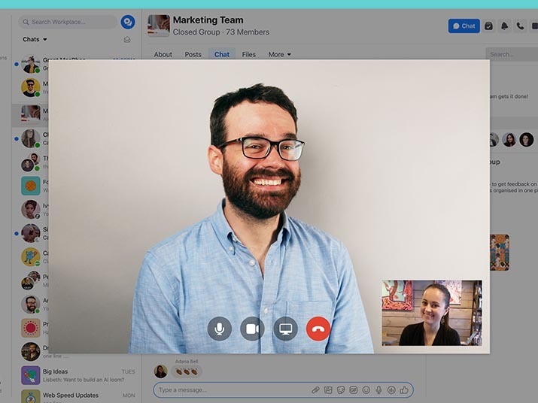Image resolution: width=538 pixels, height=403 pixels.
Task: Open the chat with the orange basketball avatar
Action: (x=31, y=186)
